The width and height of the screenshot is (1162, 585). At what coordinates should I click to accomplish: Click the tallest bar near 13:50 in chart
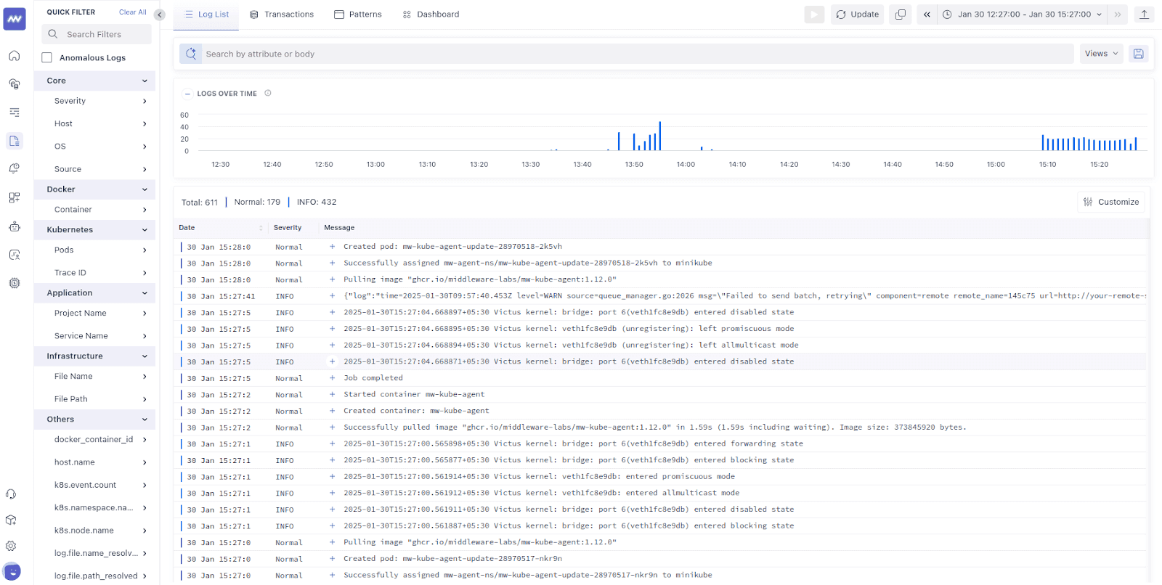tap(659, 136)
